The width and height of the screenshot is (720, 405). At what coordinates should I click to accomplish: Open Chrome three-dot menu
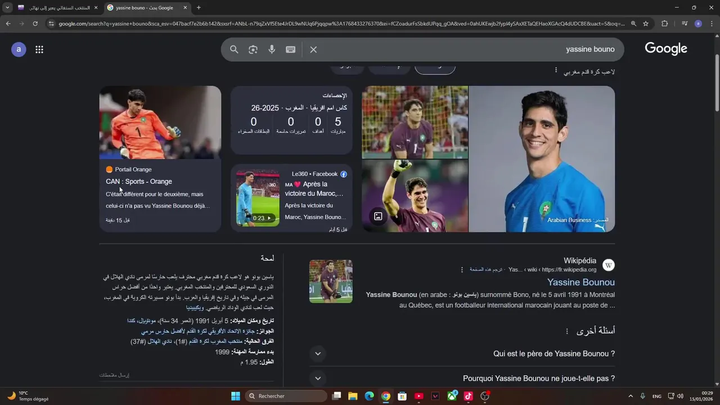(x=712, y=24)
